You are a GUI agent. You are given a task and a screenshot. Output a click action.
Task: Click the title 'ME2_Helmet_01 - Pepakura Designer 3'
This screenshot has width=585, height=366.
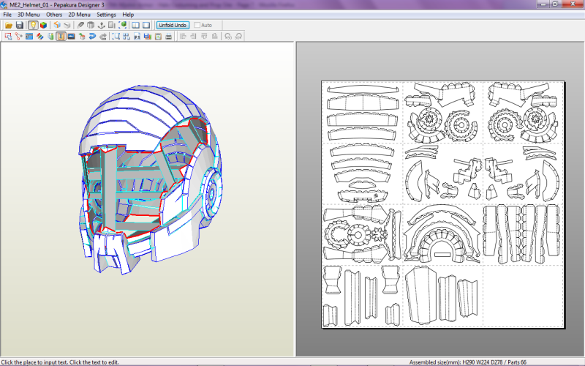pyautogui.click(x=57, y=5)
